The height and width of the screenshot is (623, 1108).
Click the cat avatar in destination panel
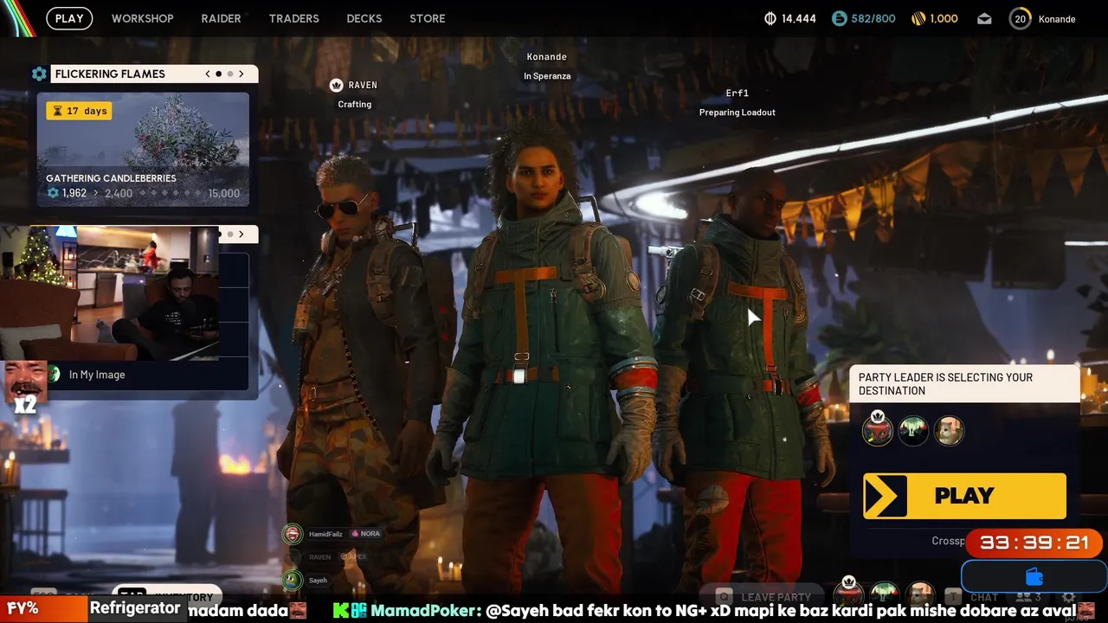[949, 430]
